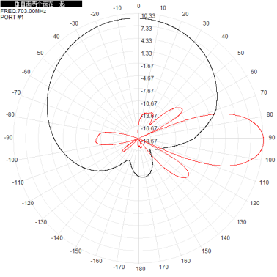Viewport: 277px width, 277px height.
Task: Click the positive 30 degree angle label
Action: (206, 23)
